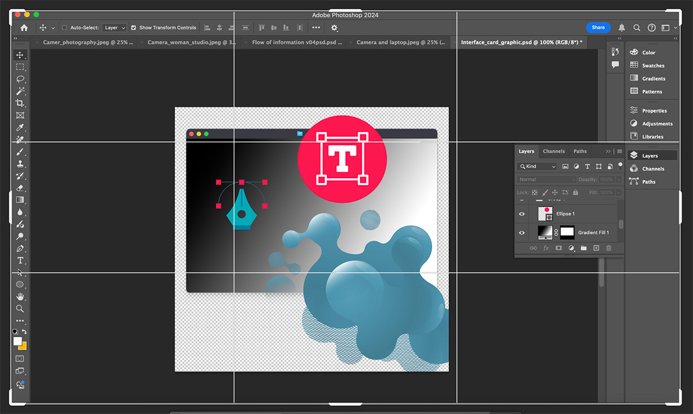Open the options bar gear settings
693x414 pixels.
(335, 28)
